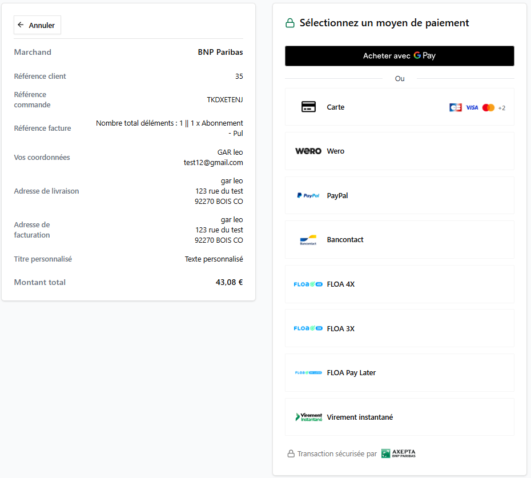This screenshot has height=478, width=531.
Task: Click the CB card logo
Action: (x=456, y=107)
